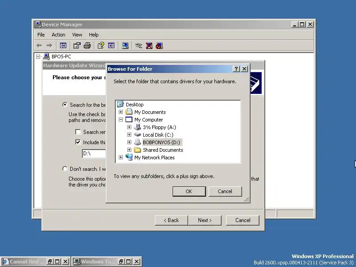The image size is (356, 267).
Task: Restore the 'Windows Ta...' minimized window
Action: tap(121, 262)
